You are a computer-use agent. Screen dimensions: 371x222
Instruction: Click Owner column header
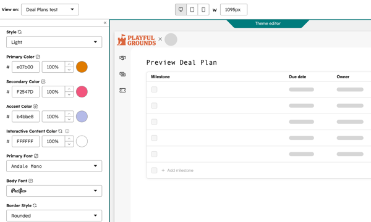[x=343, y=76]
